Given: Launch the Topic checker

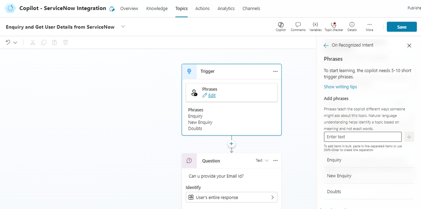Looking at the screenshot, I should coord(333,25).
